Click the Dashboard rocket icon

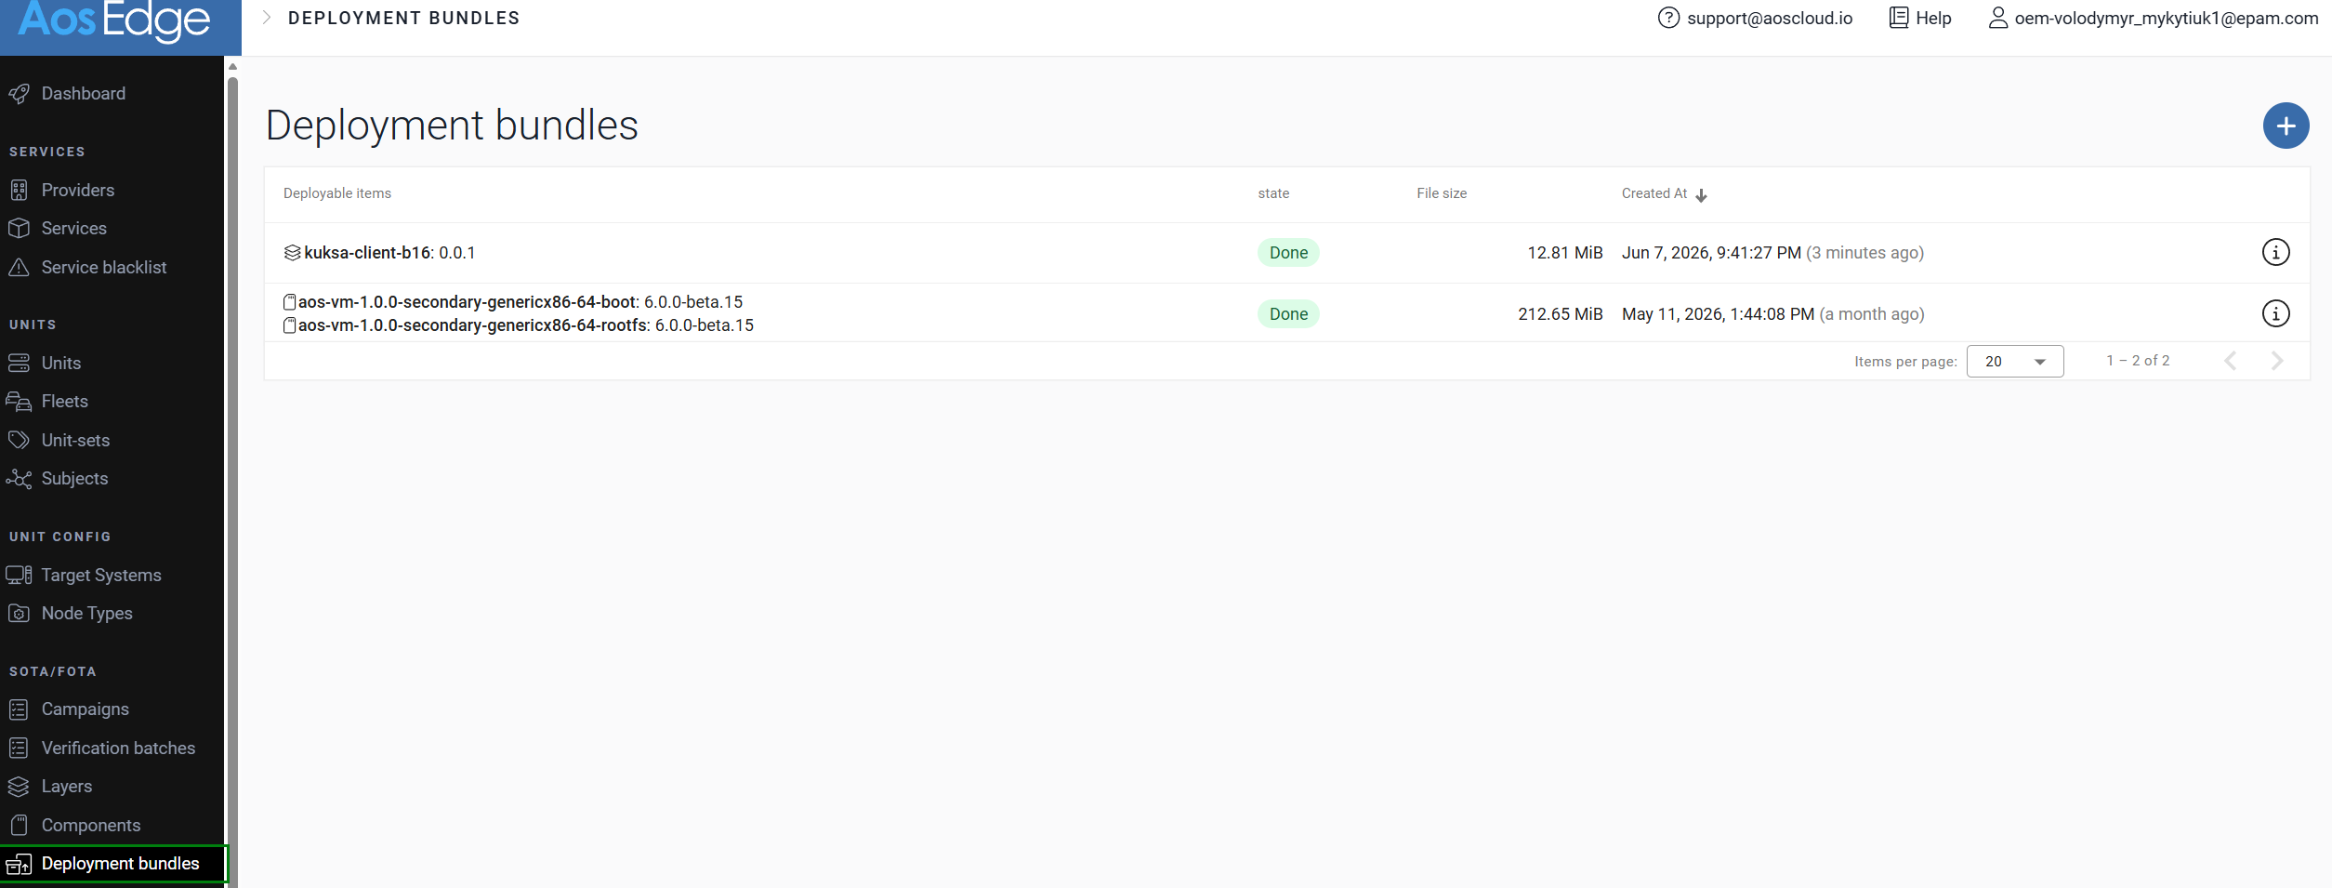click(x=19, y=94)
